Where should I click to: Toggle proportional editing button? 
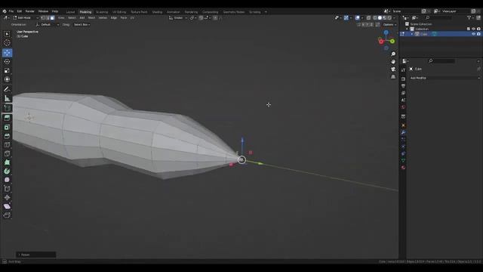tap(215, 18)
